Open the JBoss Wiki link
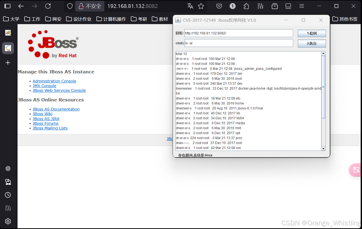Viewport: 362px width, 229px height. point(42,114)
